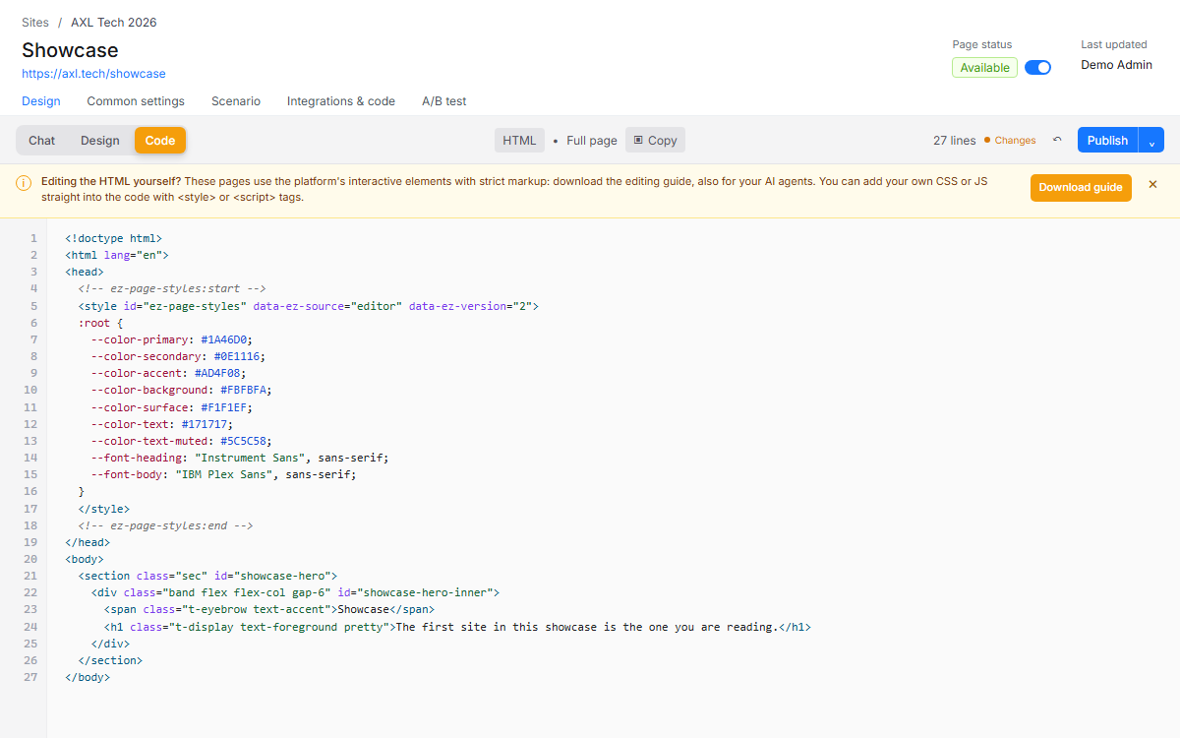Click the #AD4F08 color-accent value
Viewport: 1180px width, 738px height.
[216, 373]
